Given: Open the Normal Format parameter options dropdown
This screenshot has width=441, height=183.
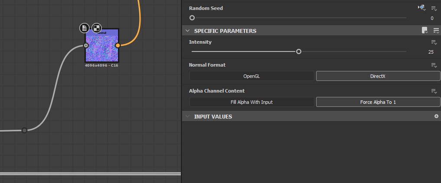Looking at the screenshot, I should 434,65.
